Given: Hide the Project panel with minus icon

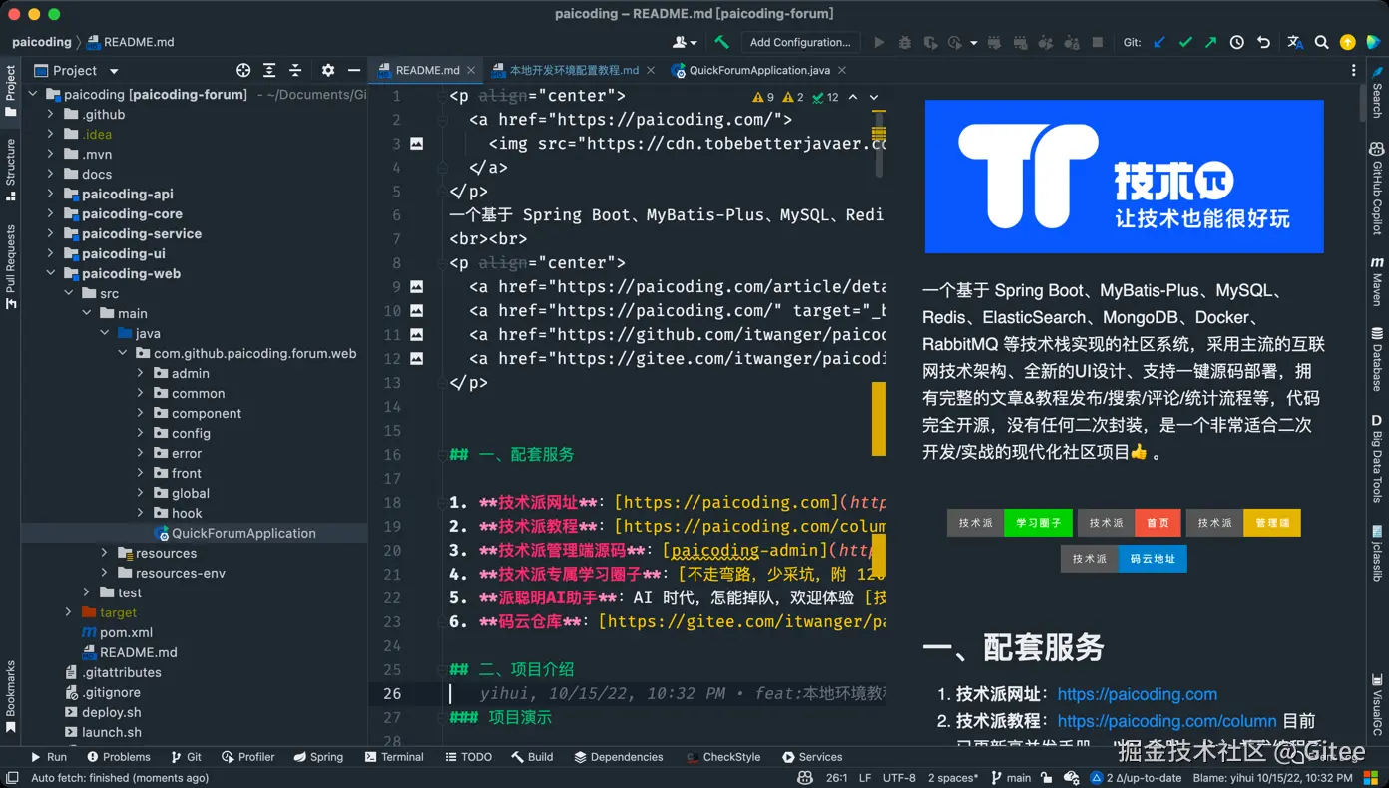Looking at the screenshot, I should (x=353, y=70).
